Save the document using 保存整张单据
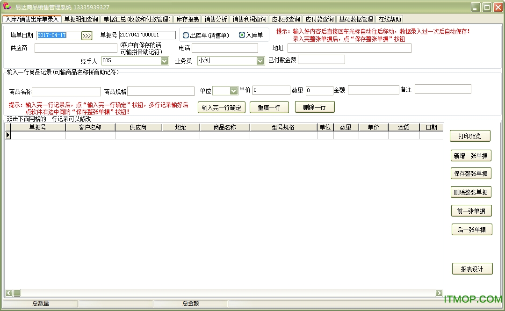This screenshot has height=311, width=505. 471,174
